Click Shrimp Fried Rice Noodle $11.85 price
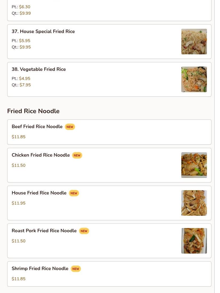This screenshot has height=293, width=220. [19, 279]
